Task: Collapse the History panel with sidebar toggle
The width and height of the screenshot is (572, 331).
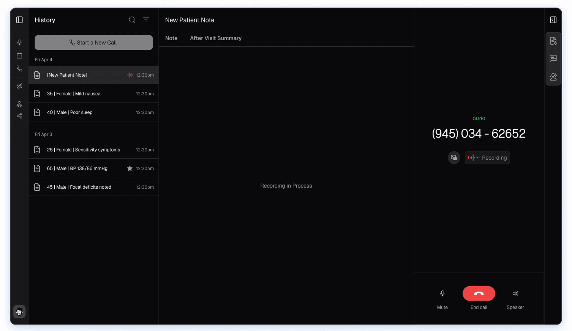Action: pyautogui.click(x=19, y=20)
